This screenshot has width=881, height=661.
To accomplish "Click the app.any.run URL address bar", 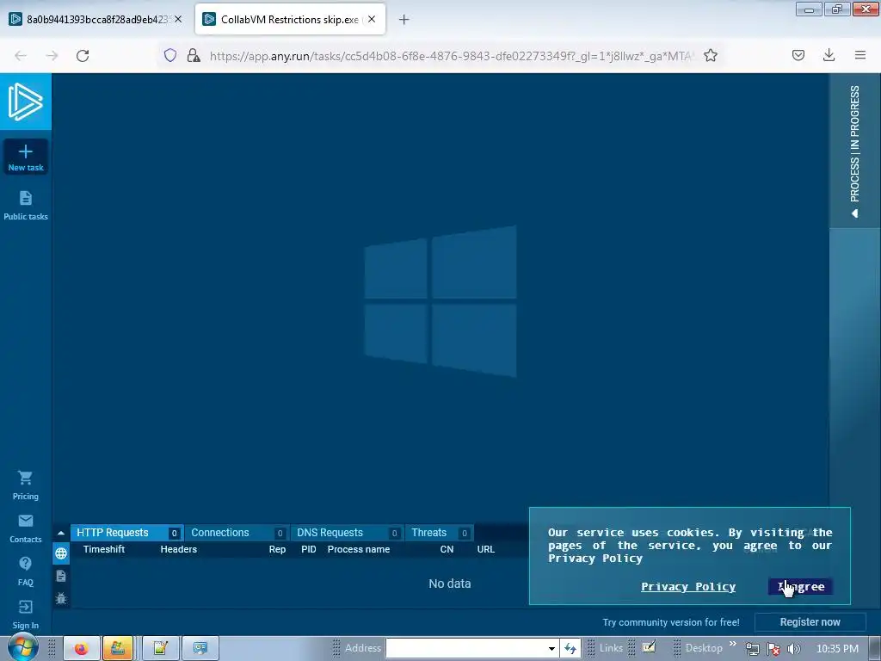I will [452, 56].
